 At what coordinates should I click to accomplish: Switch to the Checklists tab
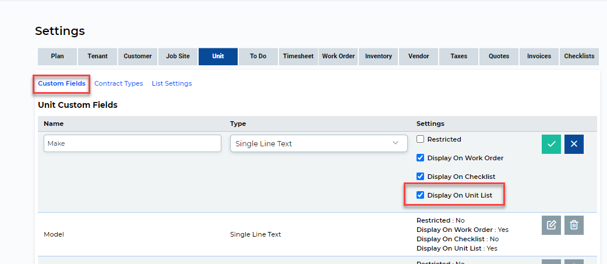(x=580, y=56)
